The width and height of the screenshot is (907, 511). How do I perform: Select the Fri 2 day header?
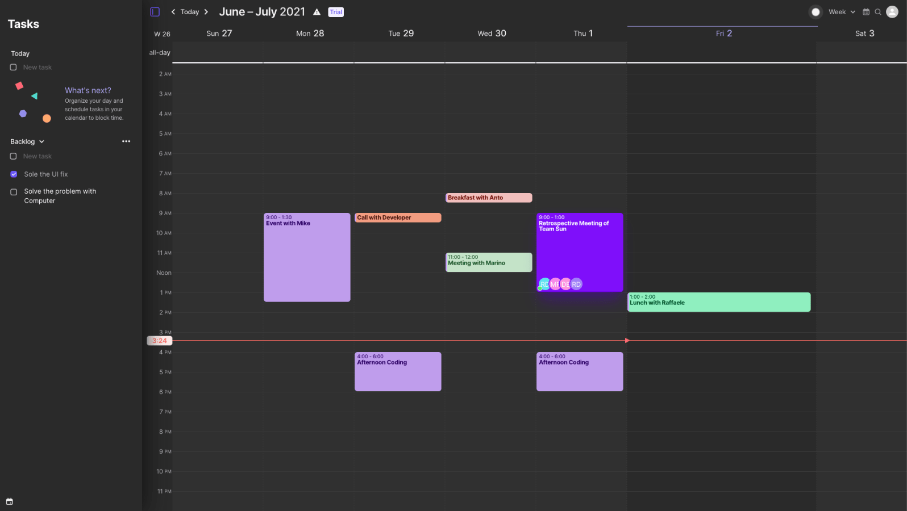pos(723,33)
